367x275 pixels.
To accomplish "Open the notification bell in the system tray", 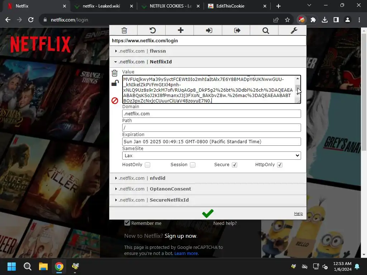I will click(357, 266).
